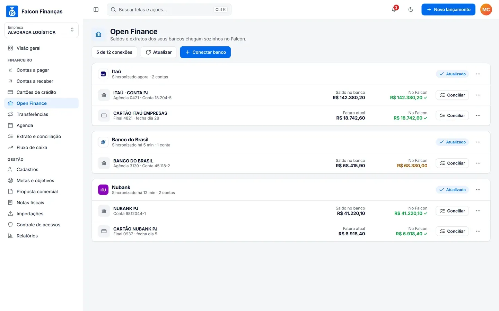Open more options for CARTÃO NUBANK PJ
Image resolution: width=499 pixels, height=311 pixels.
pos(478,231)
